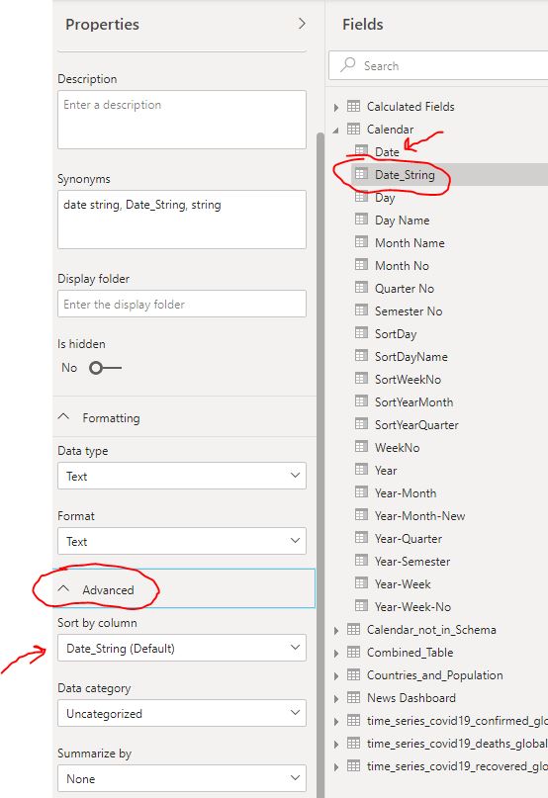This screenshot has height=798, width=548.
Task: Click the column icon beside Semester No
Action: (361, 310)
